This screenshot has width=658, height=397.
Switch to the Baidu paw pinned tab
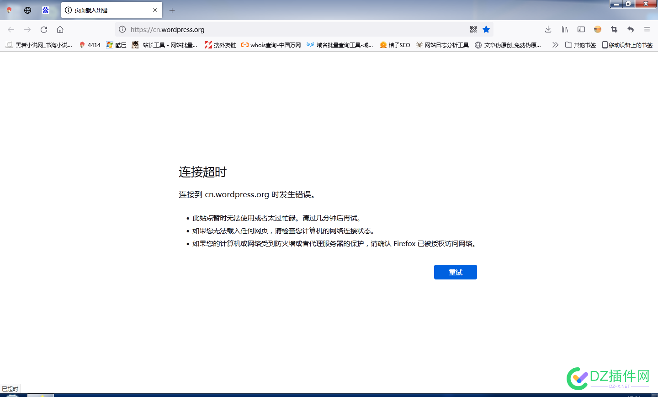point(46,10)
